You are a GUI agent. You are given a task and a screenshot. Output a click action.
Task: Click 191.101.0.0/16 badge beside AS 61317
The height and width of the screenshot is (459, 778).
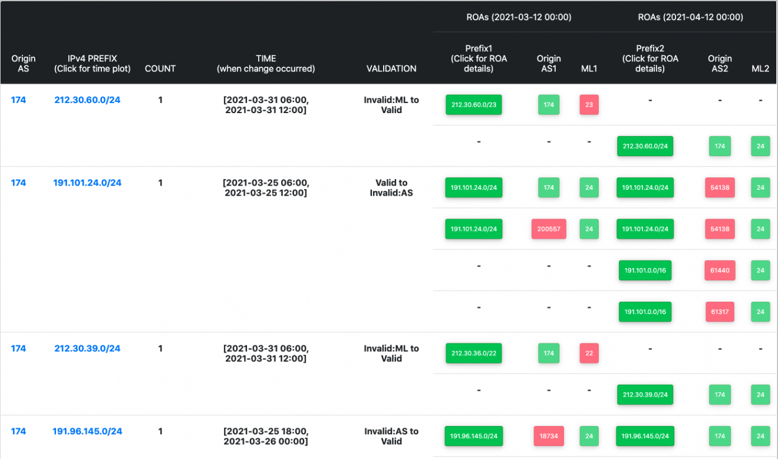pyautogui.click(x=645, y=312)
